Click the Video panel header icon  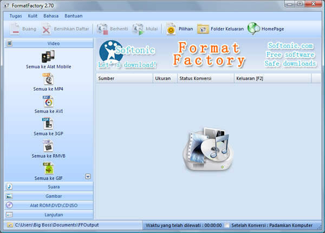point(10,43)
